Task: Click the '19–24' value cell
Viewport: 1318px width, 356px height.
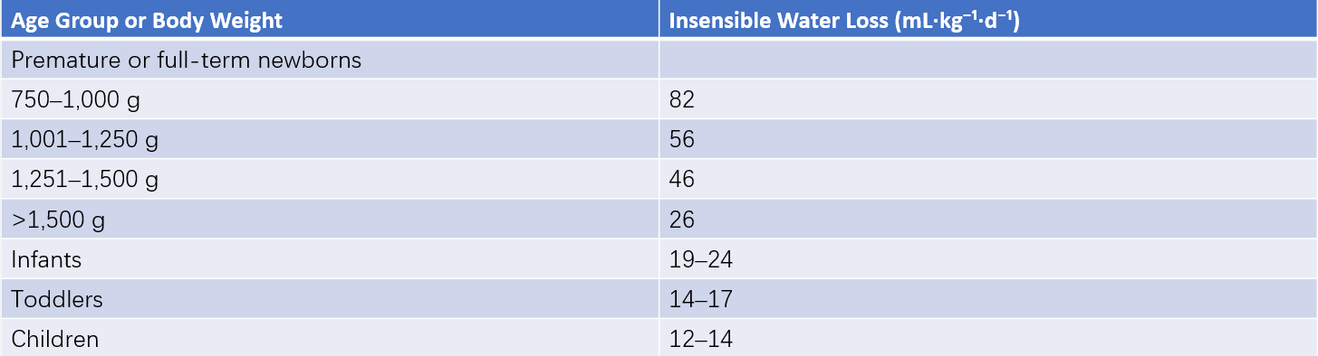Action: click(x=988, y=259)
